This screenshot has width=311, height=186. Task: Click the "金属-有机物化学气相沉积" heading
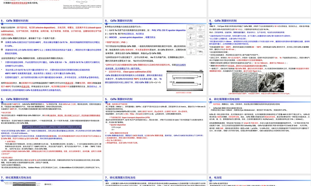pyautogui.click(x=117, y=104)
